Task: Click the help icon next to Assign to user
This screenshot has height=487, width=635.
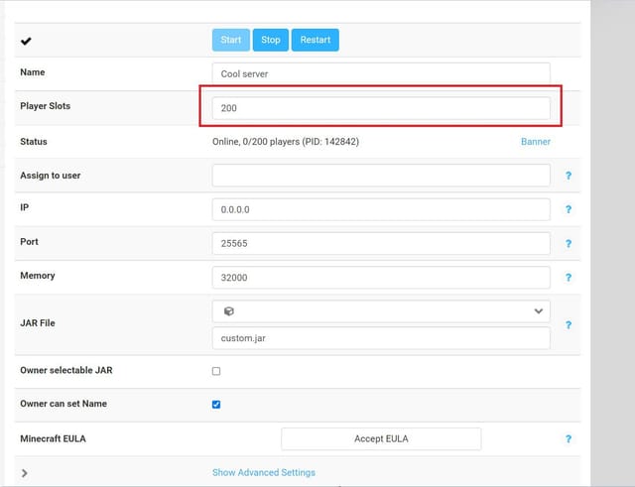Action: [x=569, y=176]
